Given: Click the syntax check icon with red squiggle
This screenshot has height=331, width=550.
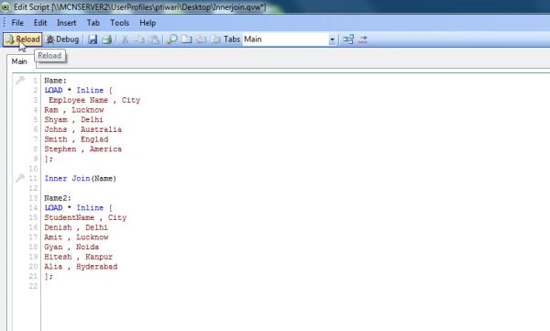Looking at the screenshot, I should click(363, 39).
